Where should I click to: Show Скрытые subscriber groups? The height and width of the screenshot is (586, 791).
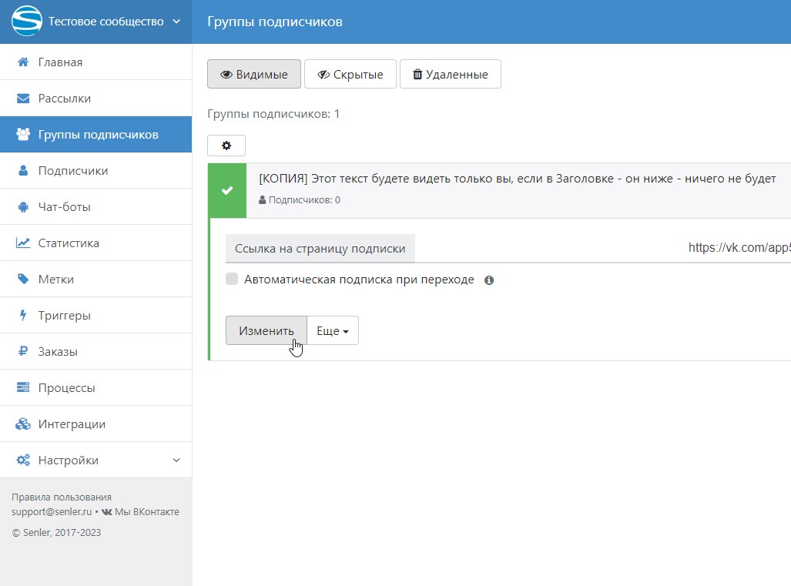pyautogui.click(x=350, y=75)
